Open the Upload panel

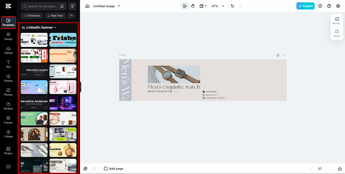[x=8, y=50]
